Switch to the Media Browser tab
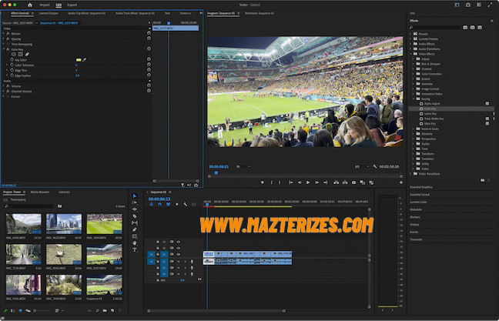Screen dimensions: 499x321 click(x=40, y=192)
